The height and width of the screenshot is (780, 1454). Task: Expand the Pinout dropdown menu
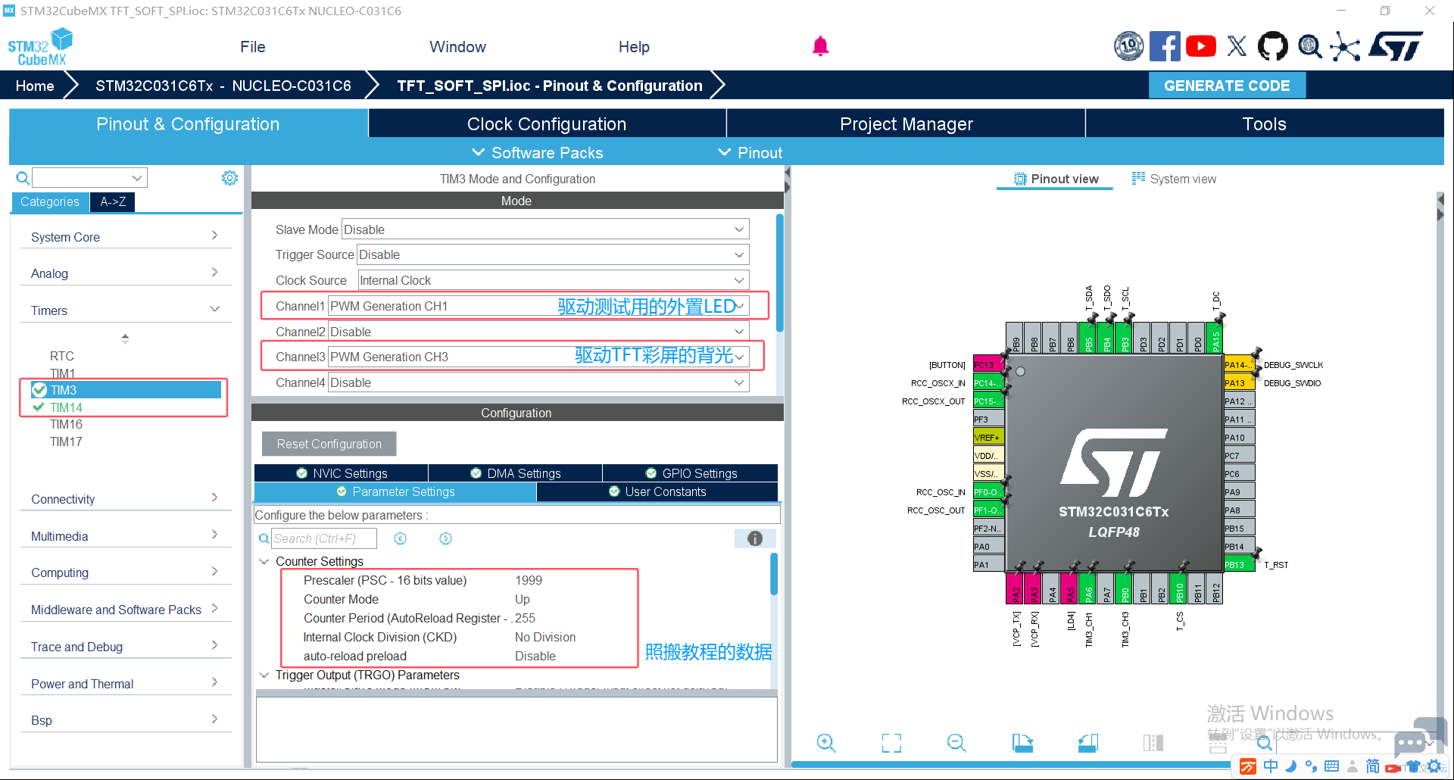tap(750, 153)
